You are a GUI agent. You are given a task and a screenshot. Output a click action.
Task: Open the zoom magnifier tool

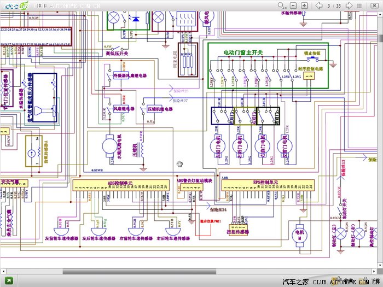[283, 5]
